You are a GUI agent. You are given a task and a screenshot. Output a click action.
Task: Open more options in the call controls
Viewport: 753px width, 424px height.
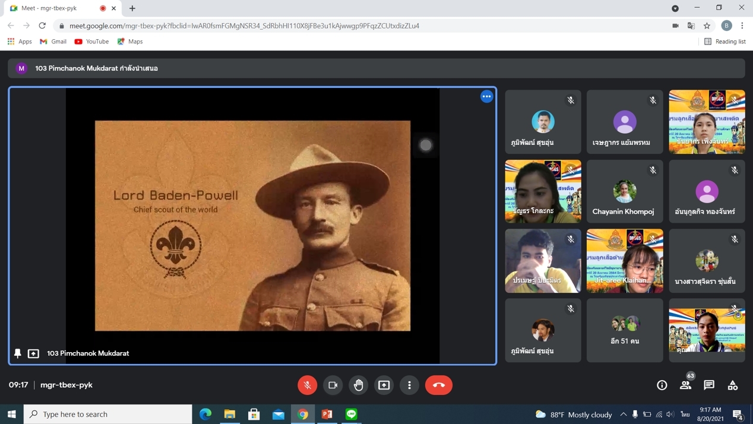coord(409,385)
